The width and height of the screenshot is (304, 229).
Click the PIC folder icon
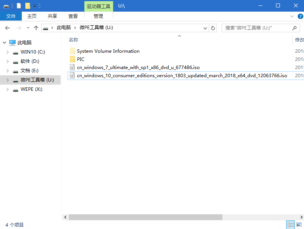72,59
